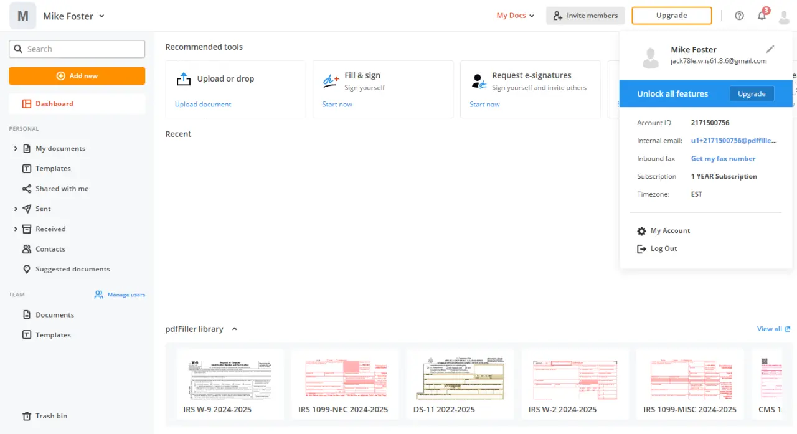Click the Upgrade button in top bar
Image resolution: width=797 pixels, height=434 pixels.
pos(672,16)
